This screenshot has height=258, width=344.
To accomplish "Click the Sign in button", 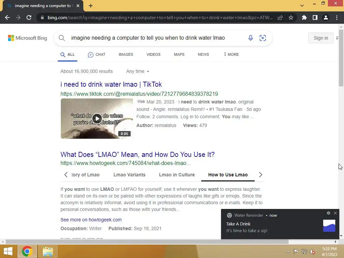I will tap(321, 38).
